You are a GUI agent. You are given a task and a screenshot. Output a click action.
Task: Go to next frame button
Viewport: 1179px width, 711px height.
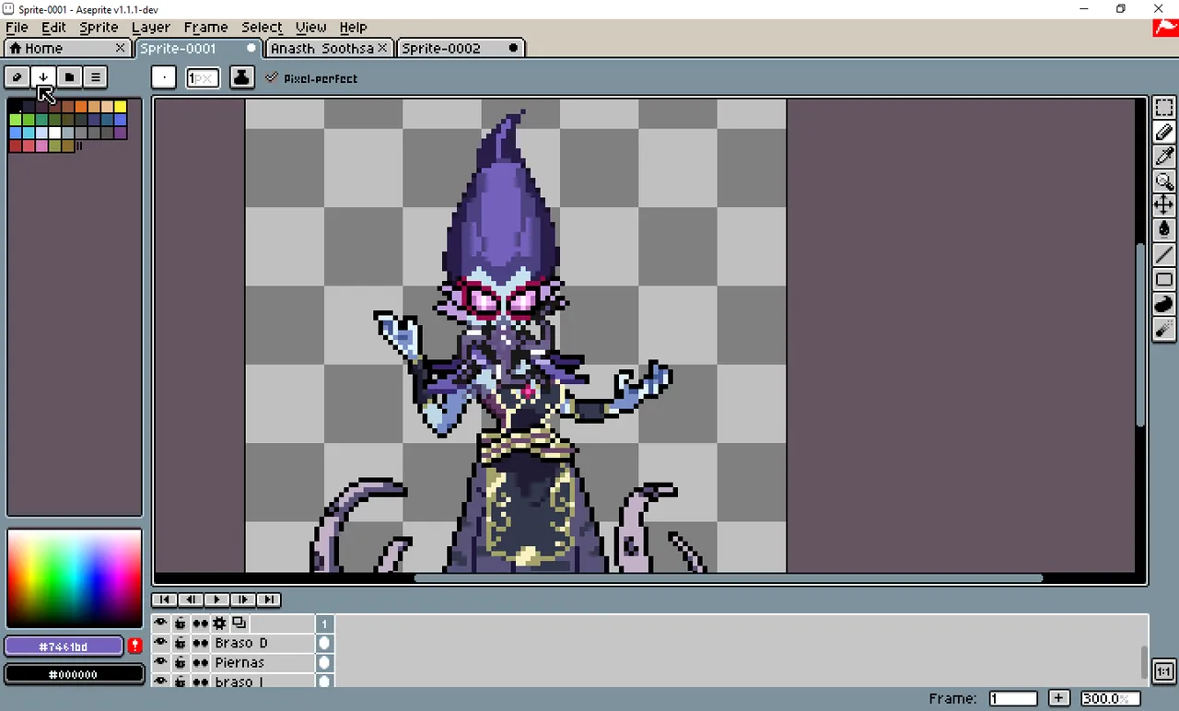pyautogui.click(x=241, y=600)
